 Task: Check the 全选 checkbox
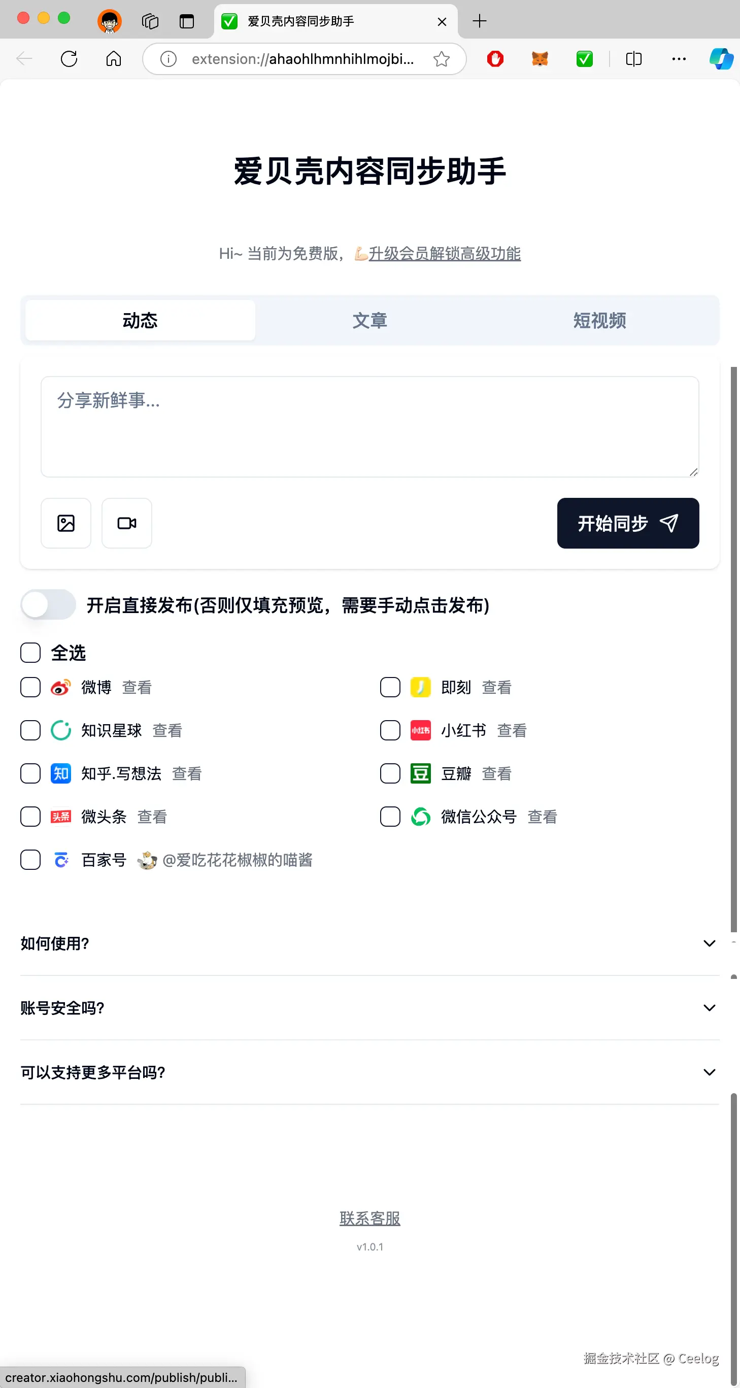click(x=31, y=653)
